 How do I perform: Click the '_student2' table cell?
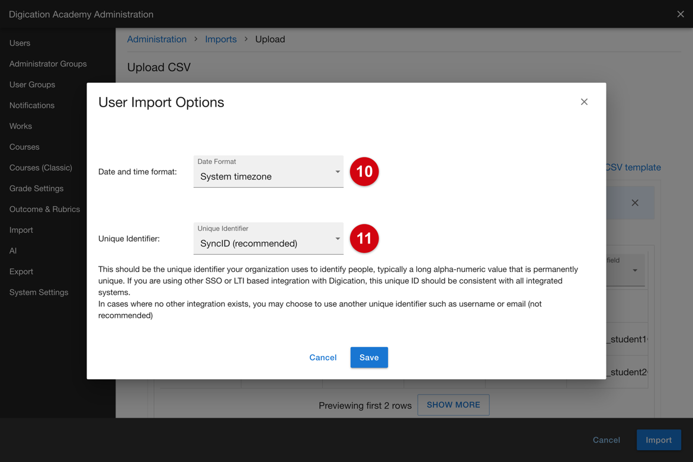coord(627,372)
